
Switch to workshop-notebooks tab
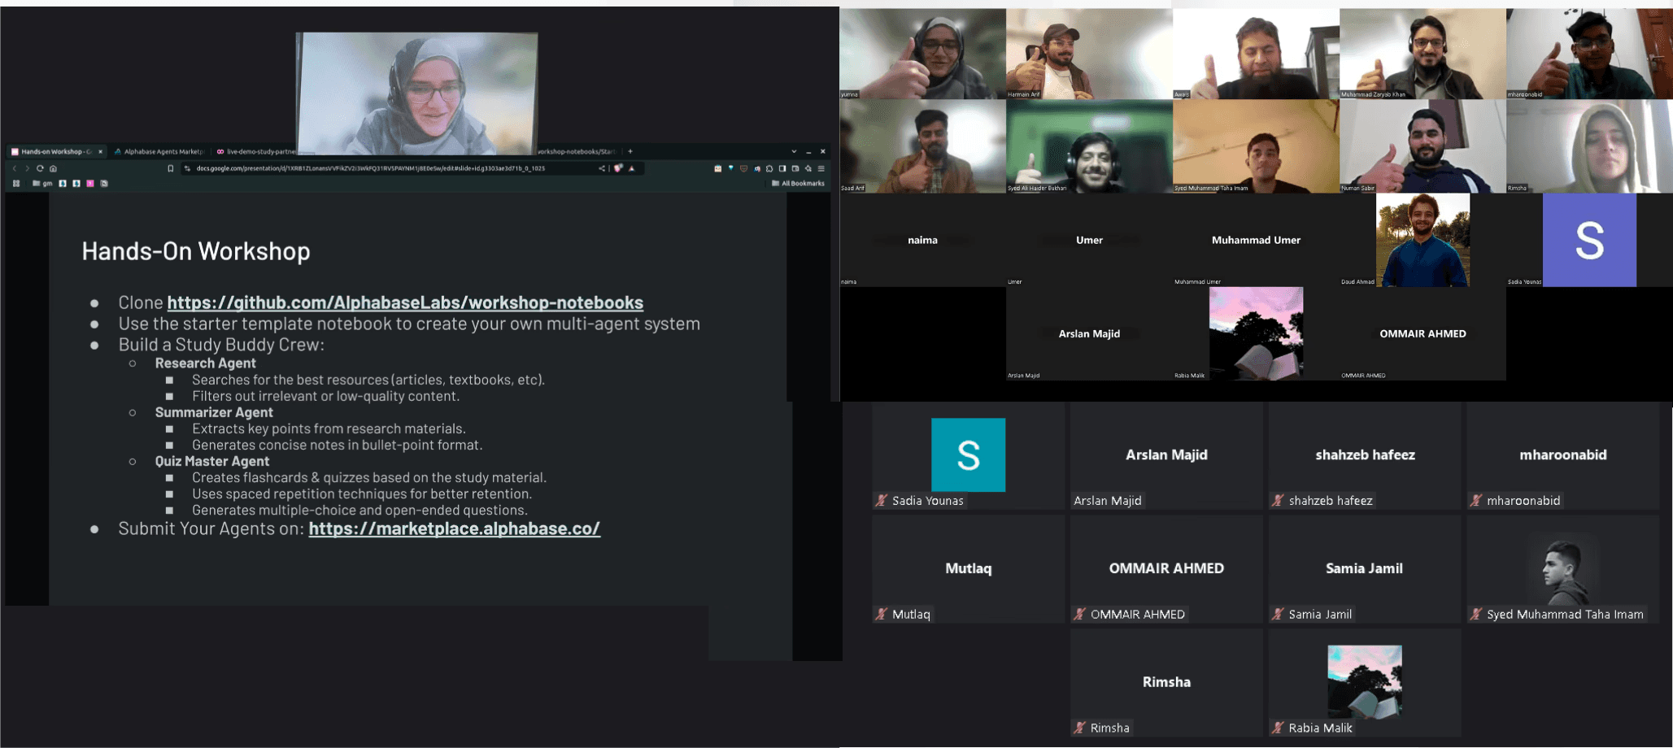577,151
